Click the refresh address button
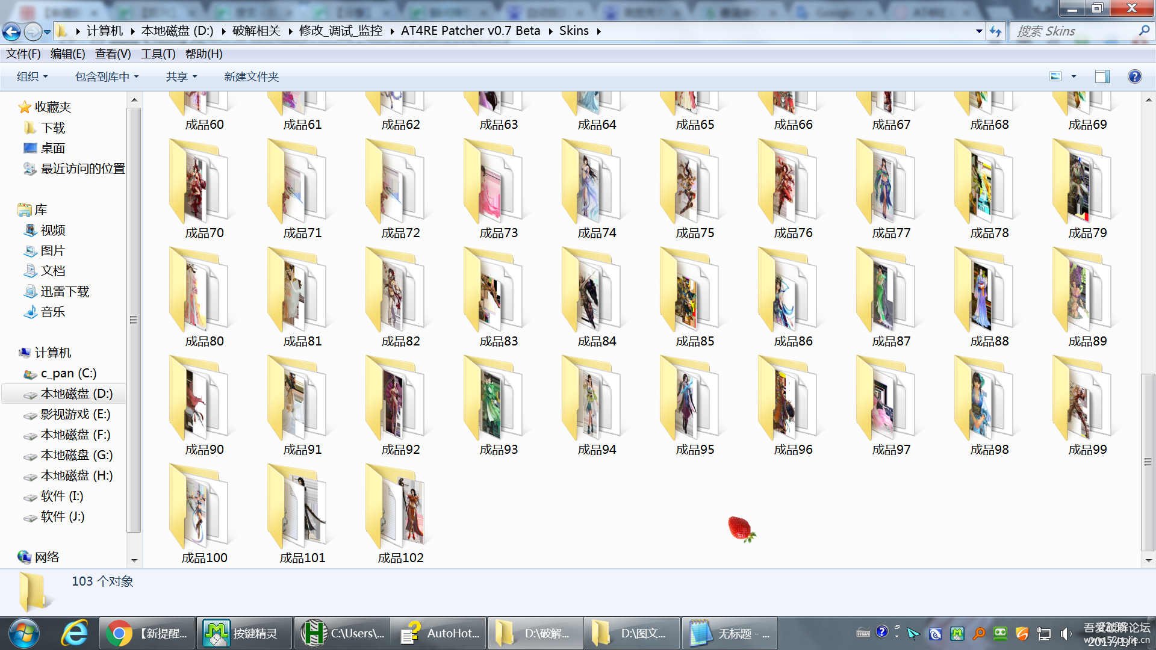 [x=995, y=31]
